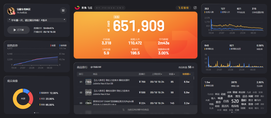This screenshot has height=118, width=271.
Task: Open the DY.FEIGUA.CN link
Action: (x=110, y=8)
